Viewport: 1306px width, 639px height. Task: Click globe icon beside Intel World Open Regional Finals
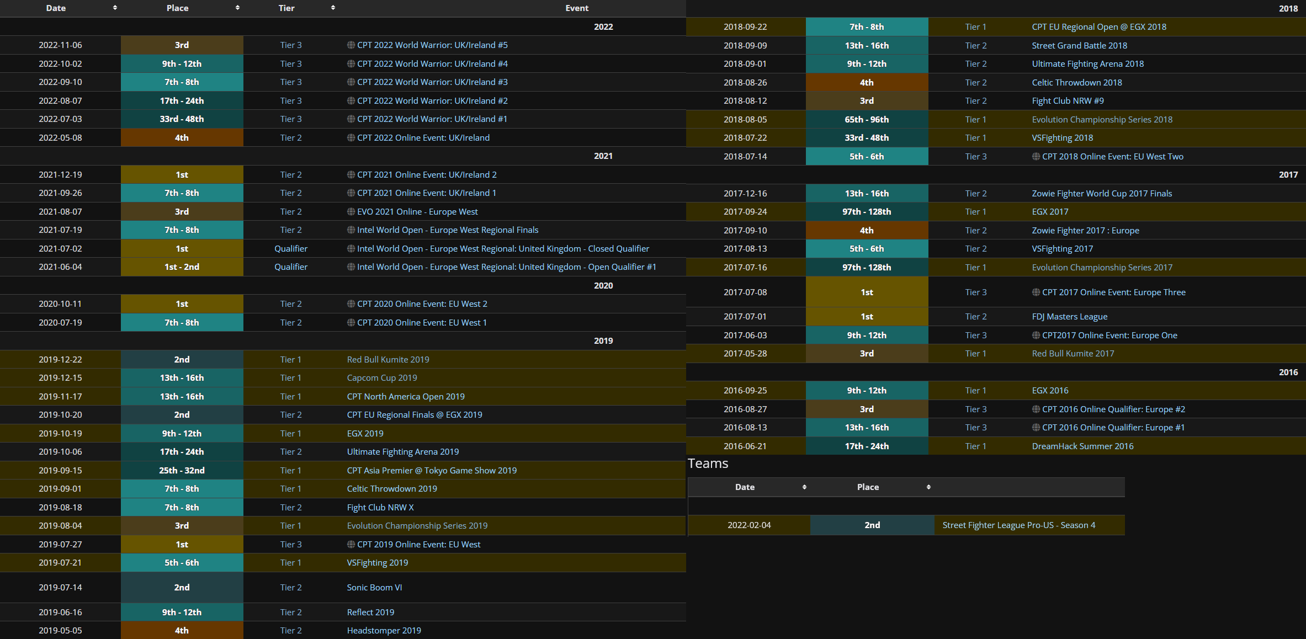(351, 230)
